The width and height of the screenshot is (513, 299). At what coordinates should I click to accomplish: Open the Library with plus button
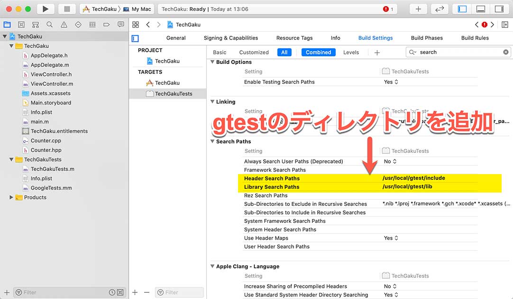[418, 9]
